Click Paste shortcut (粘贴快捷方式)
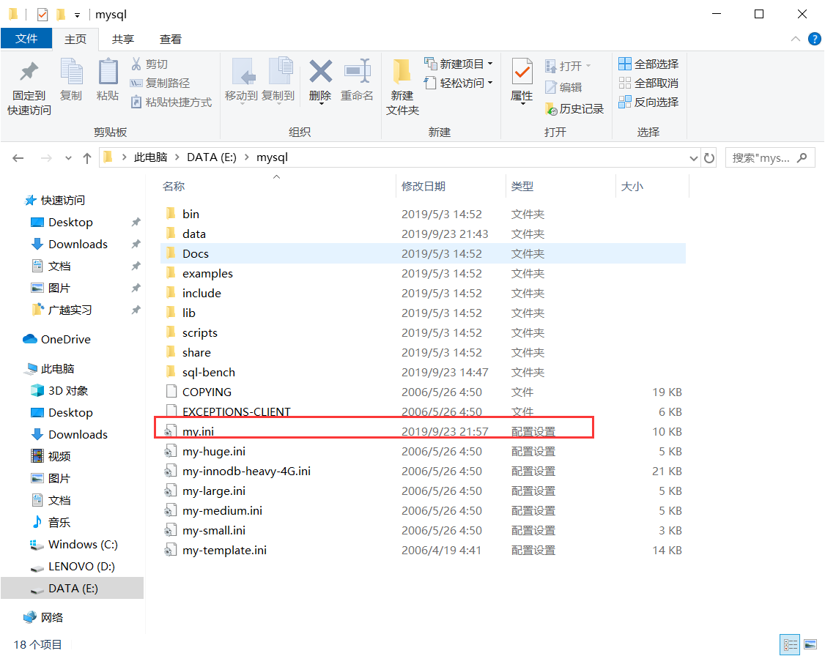Viewport: 825px width, 656px height. pyautogui.click(x=171, y=102)
